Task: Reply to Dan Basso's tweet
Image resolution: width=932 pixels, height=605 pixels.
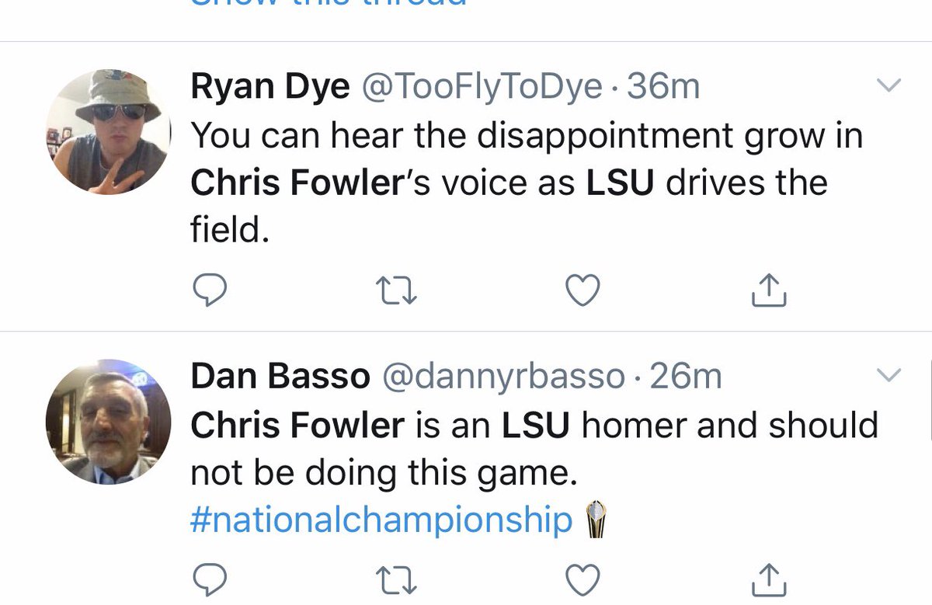Action: tap(209, 579)
